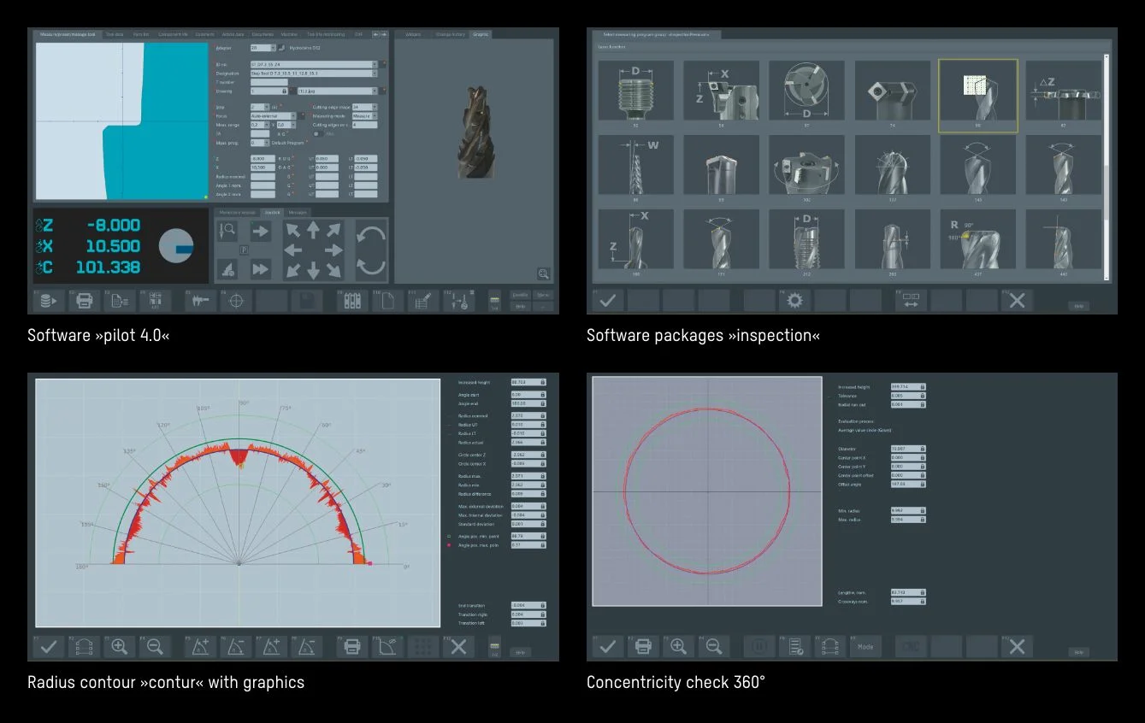Select the radius measurement program thumbnail 437
1145x723 pixels.
tap(977, 241)
